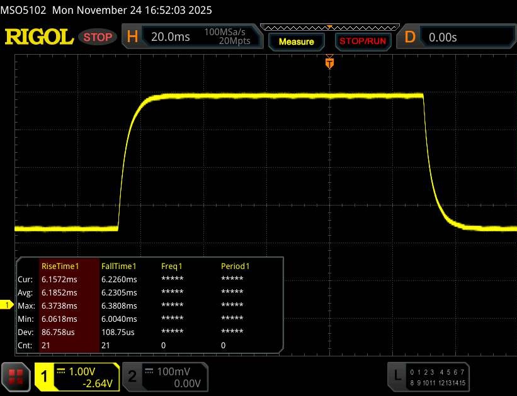The width and height of the screenshot is (517, 396).
Task: Click the waveform memory position bar
Action: point(328,28)
